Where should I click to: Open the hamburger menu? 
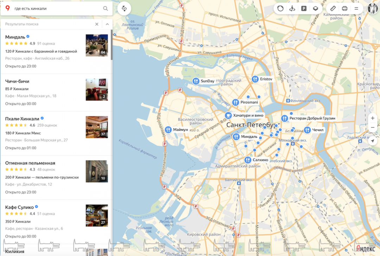pyautogui.click(x=356, y=8)
